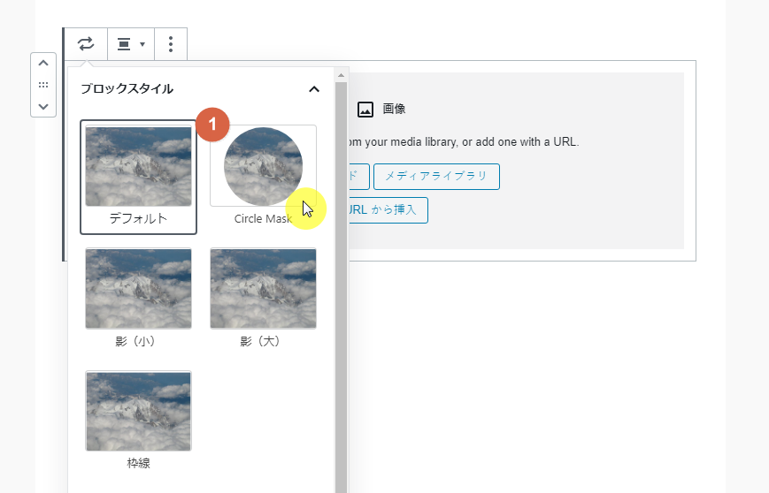
Task: Click the partially hidden upload button
Action: (358, 177)
